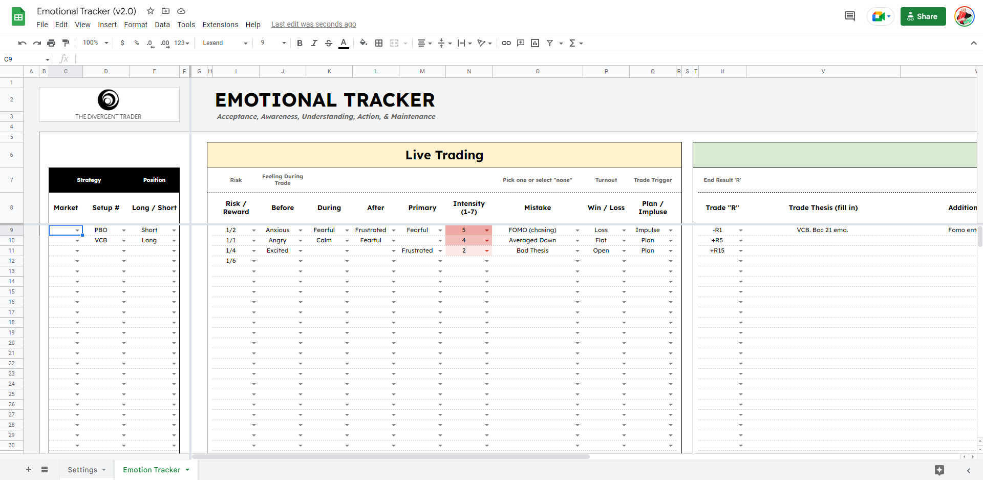Open the zoom level dropdown
This screenshot has height=480, width=983.
pos(96,43)
